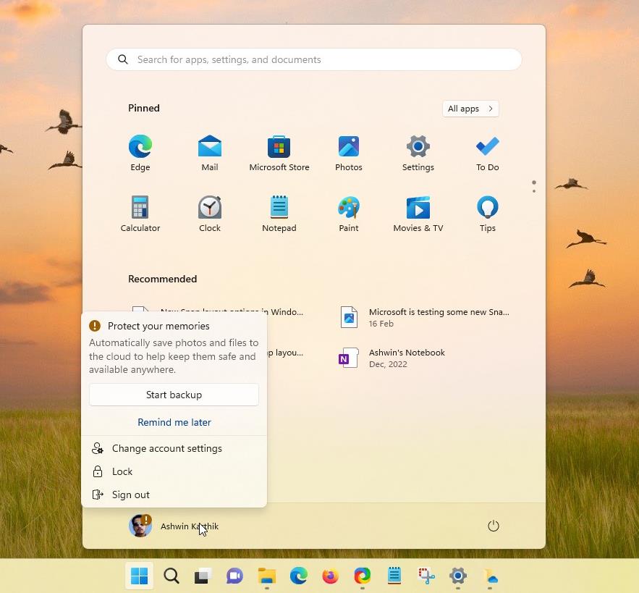
Task: Click the Ashwin Karthik user profile
Action: (174, 526)
